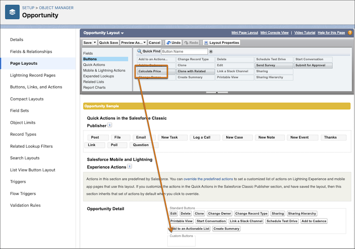Open info icon beside Experience Actions heading
This screenshot has height=249, width=355.
click(x=130, y=166)
